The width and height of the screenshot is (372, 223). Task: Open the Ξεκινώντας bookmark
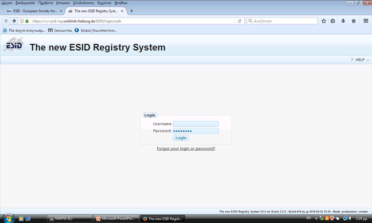60,31
